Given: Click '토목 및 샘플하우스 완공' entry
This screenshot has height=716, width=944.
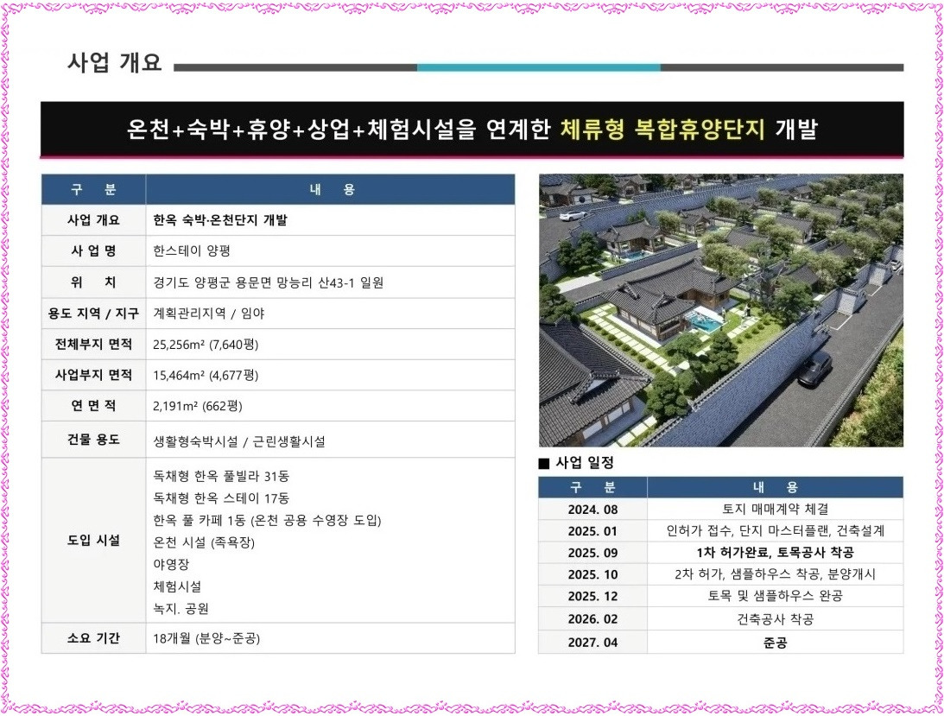Looking at the screenshot, I should tap(775, 596).
